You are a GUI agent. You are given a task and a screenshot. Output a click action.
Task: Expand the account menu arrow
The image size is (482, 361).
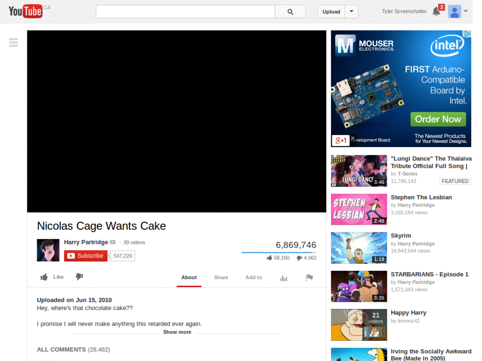click(x=466, y=11)
